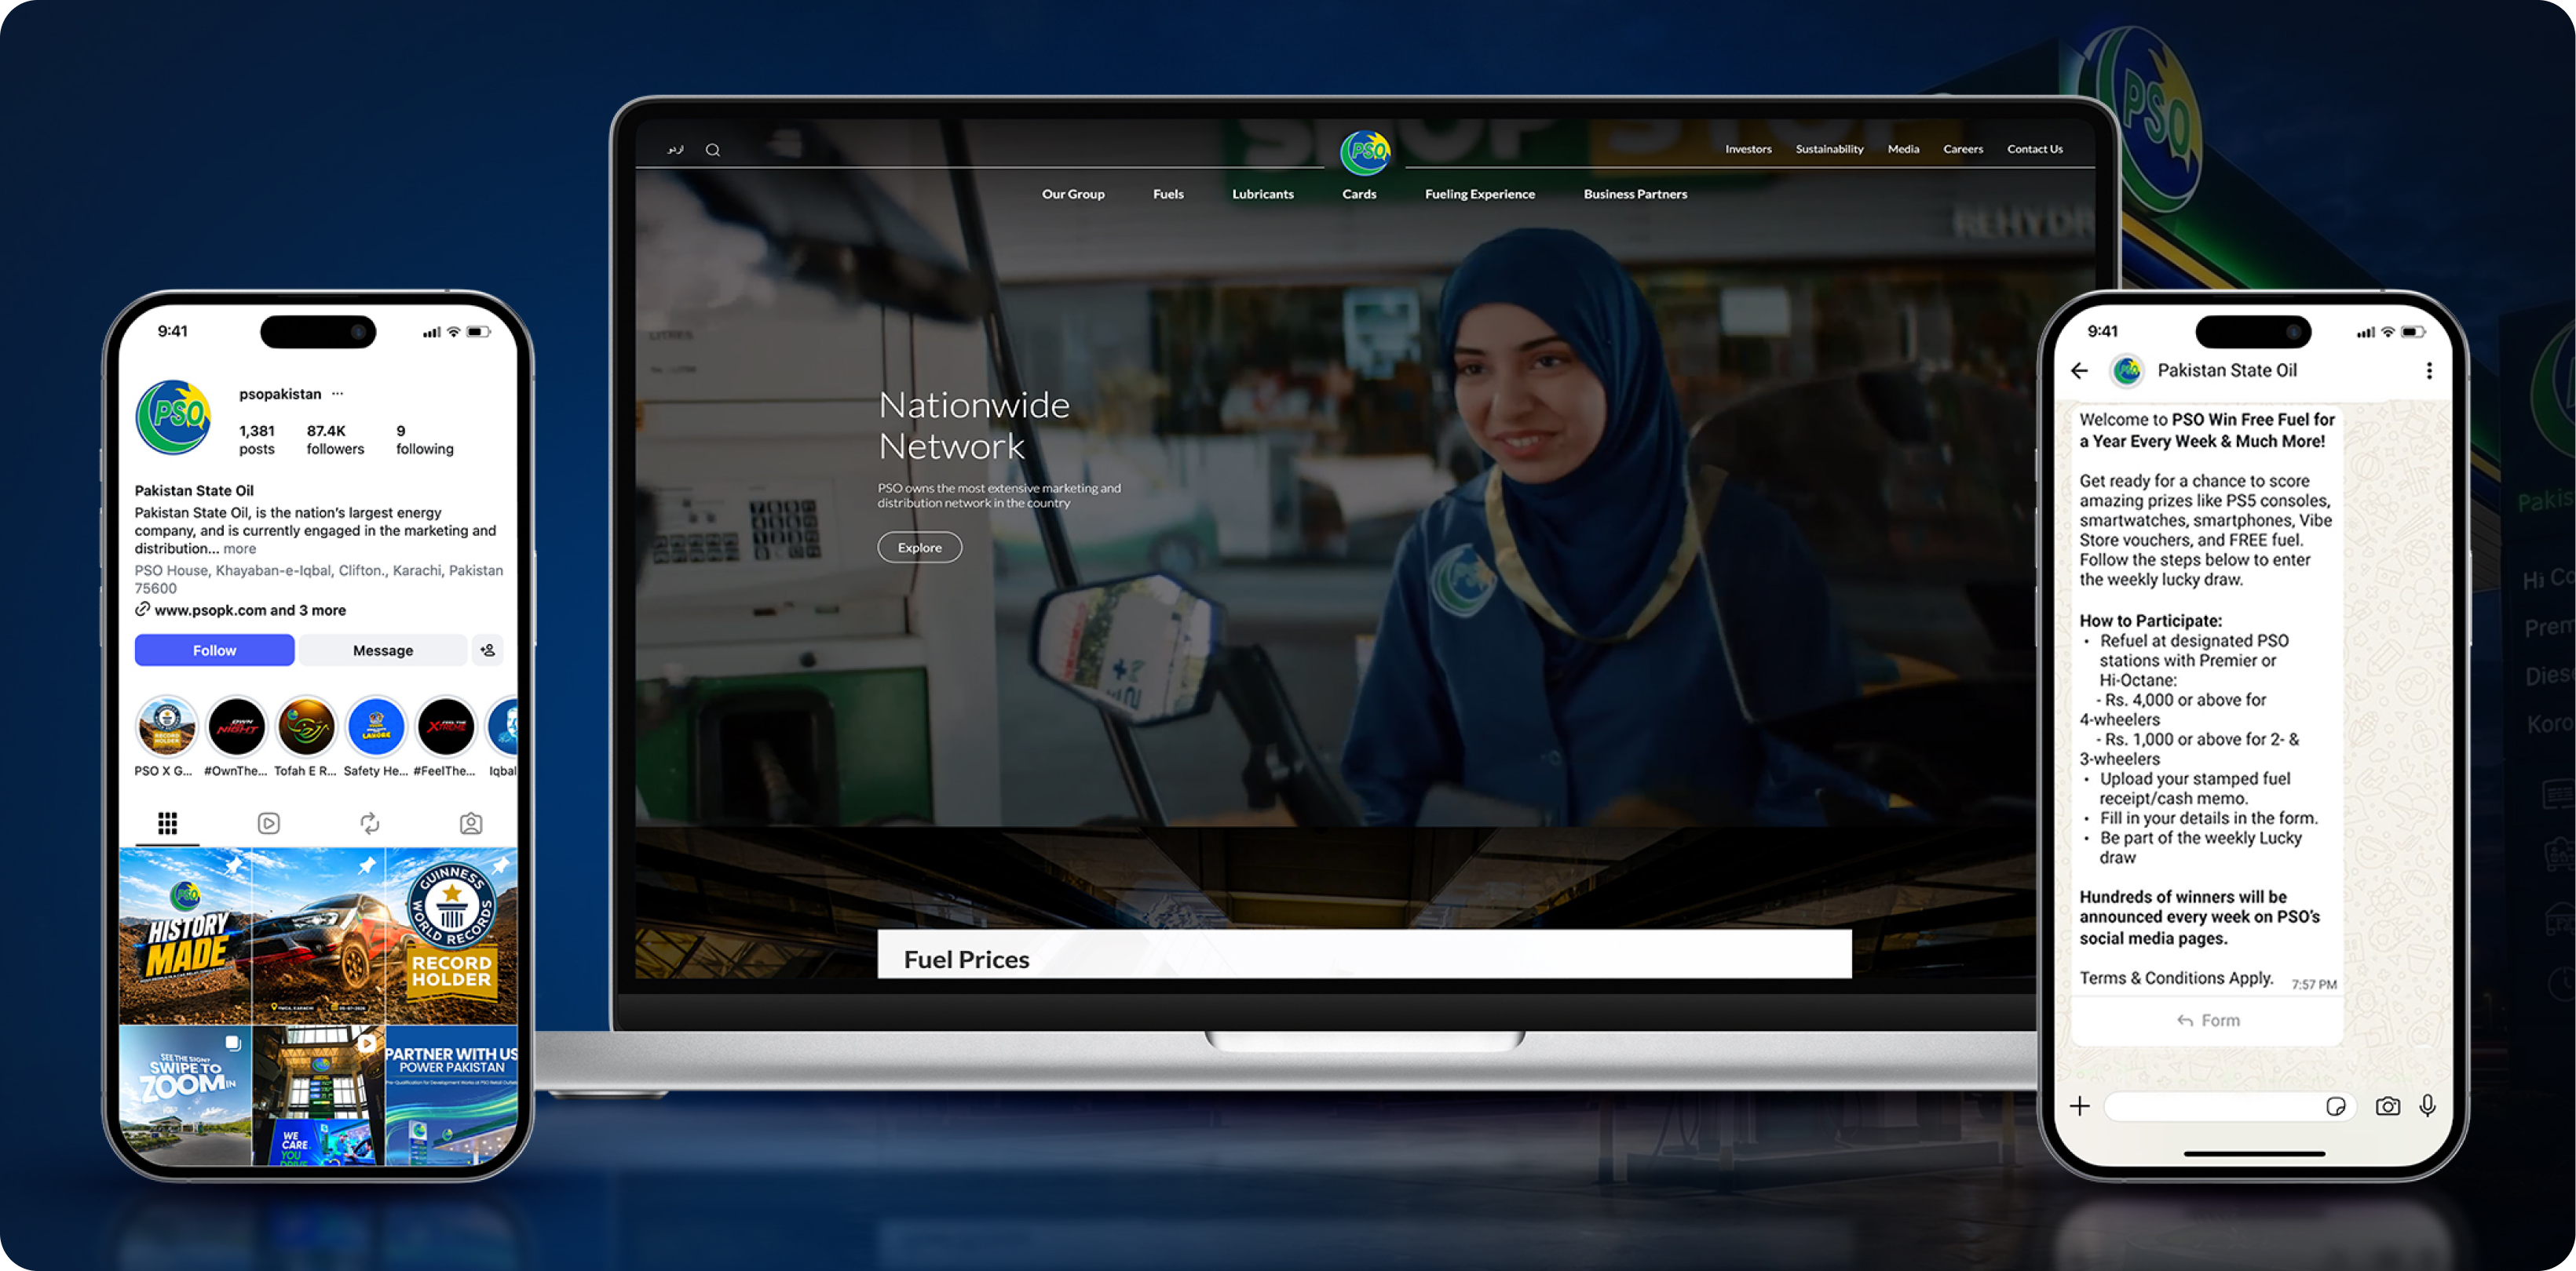Screen dimensions: 2576x1271
Task: Select the reposts tab icon
Action: point(370,823)
